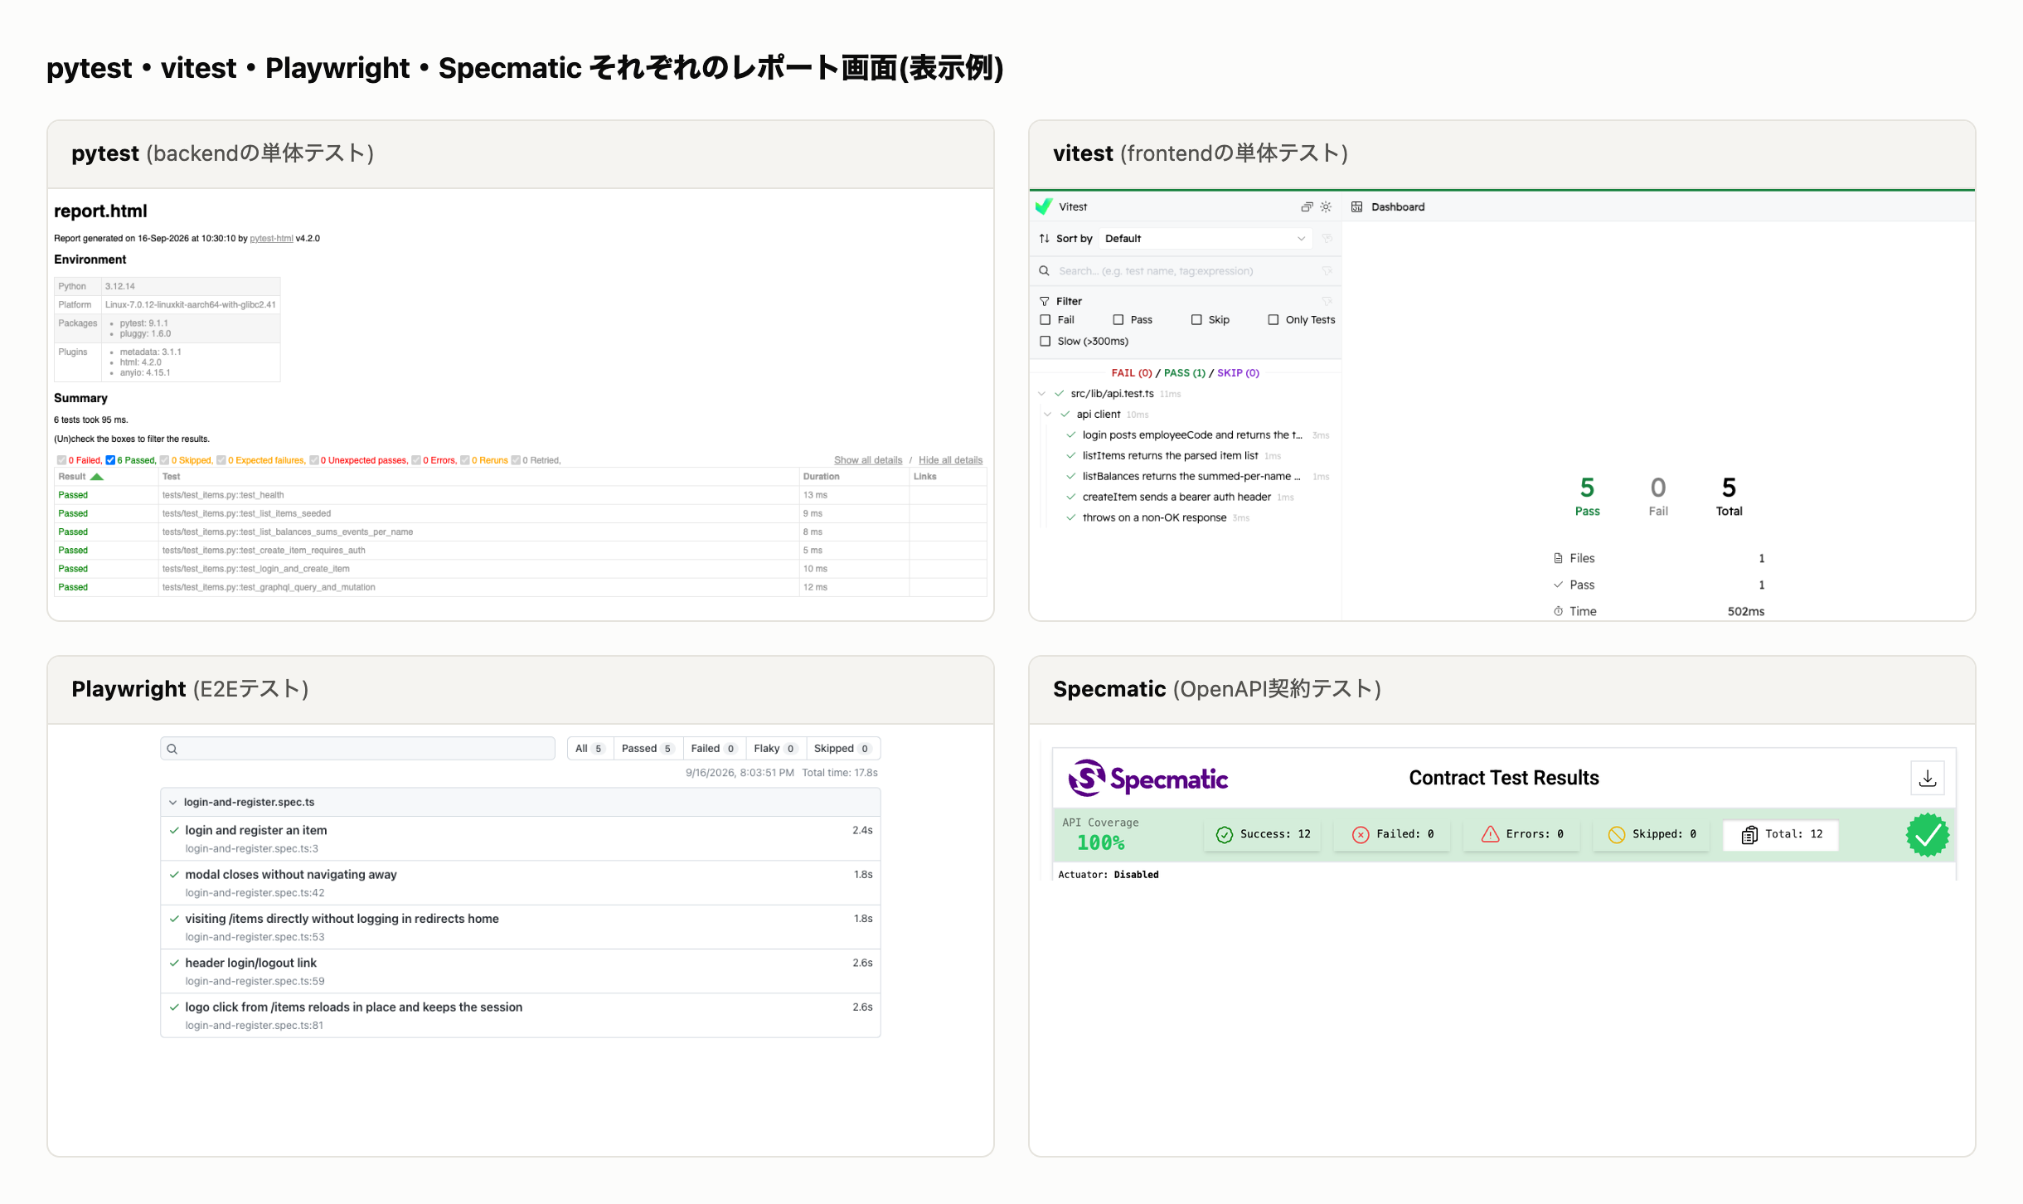Collapse the api client suite chevron
The image size is (2023, 1204).
coord(1048,415)
